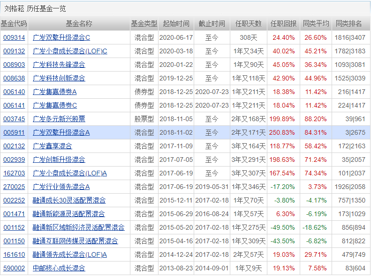Open fund code link 005911

click(x=14, y=132)
